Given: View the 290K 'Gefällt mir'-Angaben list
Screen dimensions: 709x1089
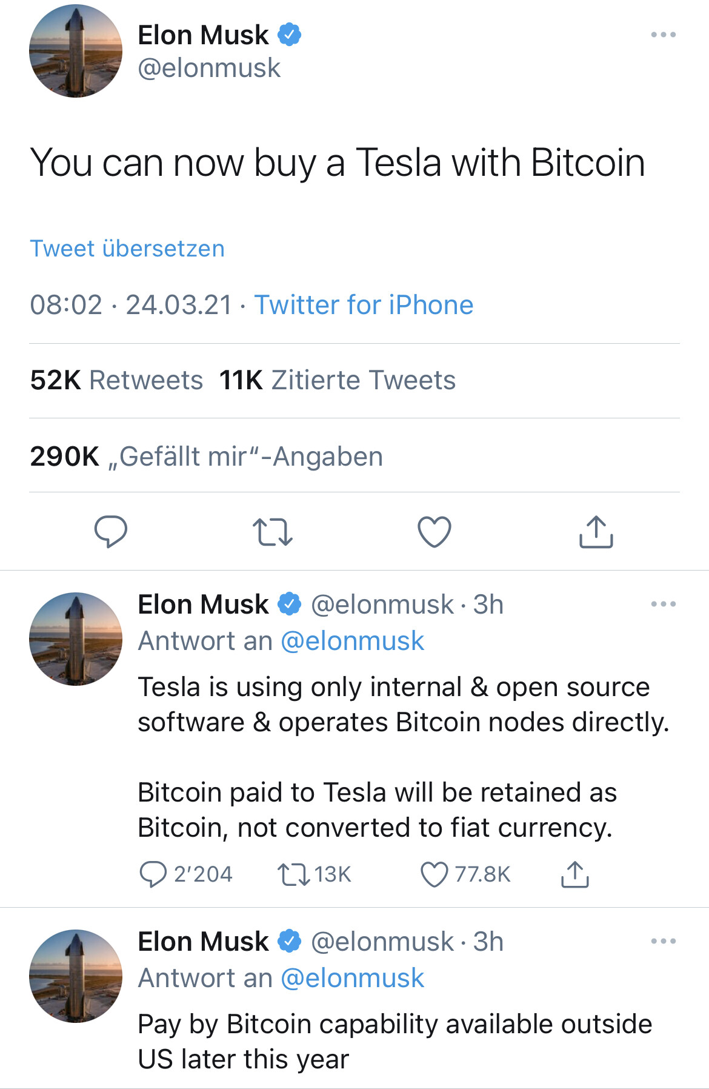Looking at the screenshot, I should pos(206,457).
